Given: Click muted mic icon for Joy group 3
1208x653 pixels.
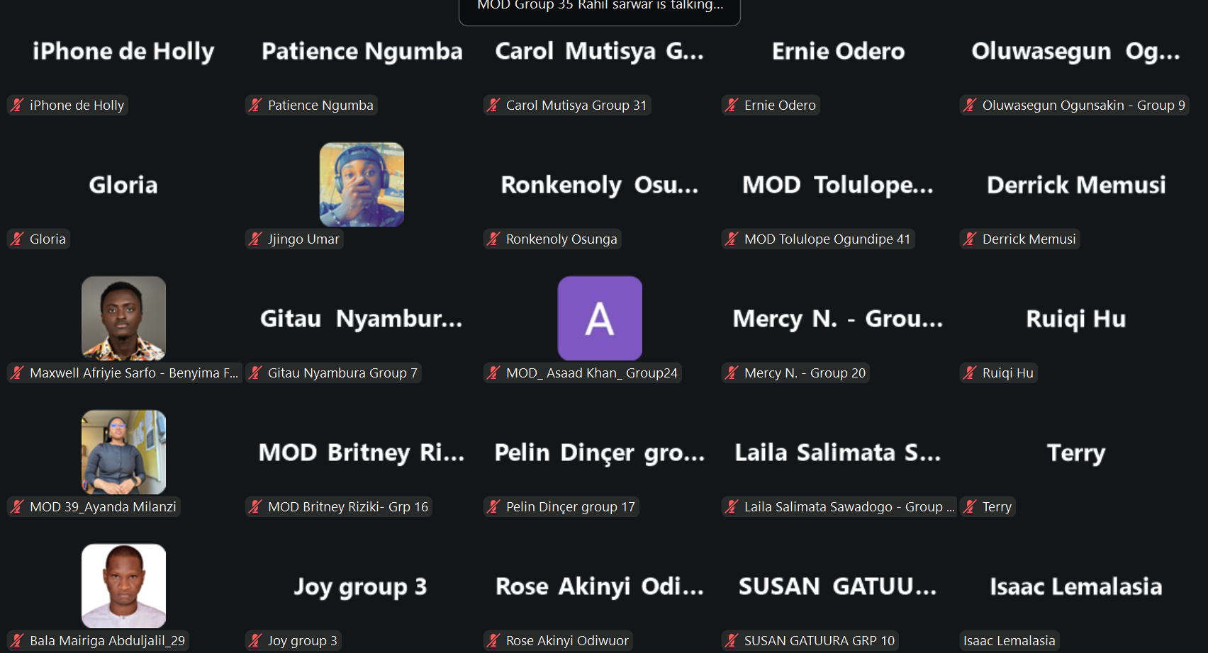Looking at the screenshot, I should coord(255,641).
